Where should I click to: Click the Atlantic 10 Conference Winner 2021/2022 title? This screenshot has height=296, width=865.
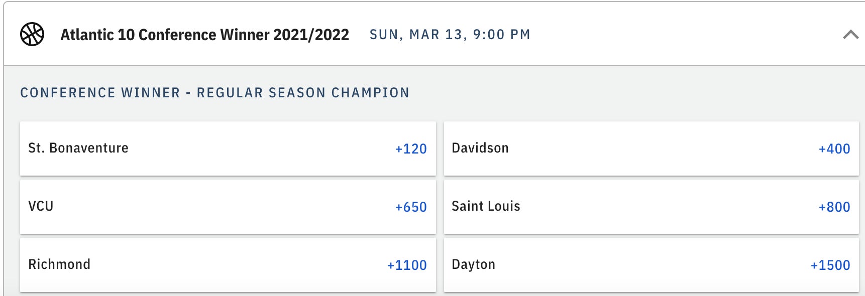coord(204,35)
